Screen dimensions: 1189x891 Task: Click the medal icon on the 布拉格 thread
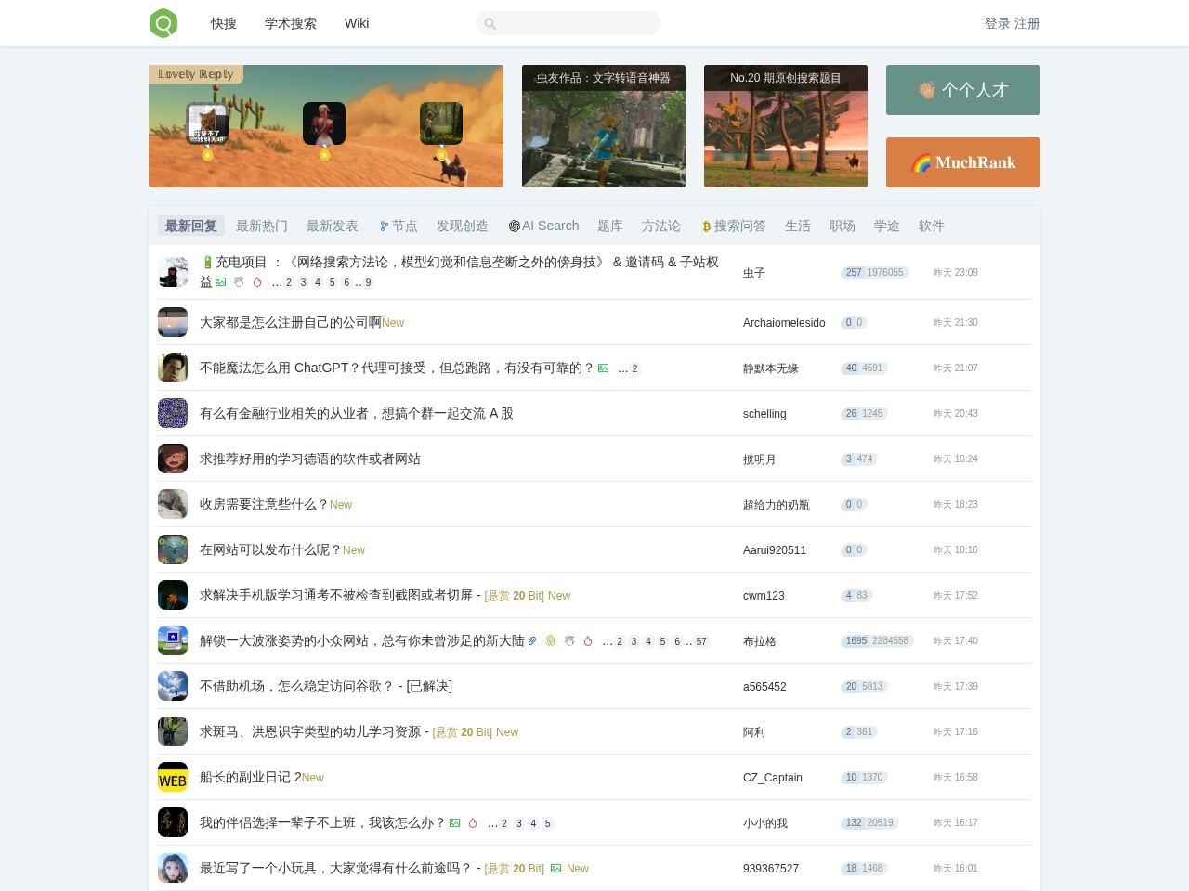(550, 640)
